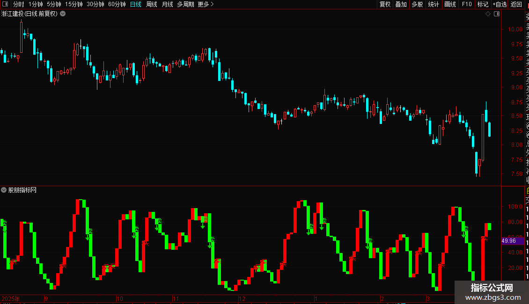Click the month 12 time axis marker
Screen dimensions: 529x304
242,298
